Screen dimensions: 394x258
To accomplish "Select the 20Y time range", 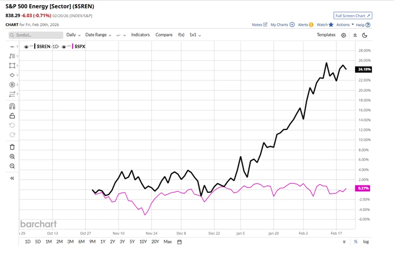I will 155,242.
